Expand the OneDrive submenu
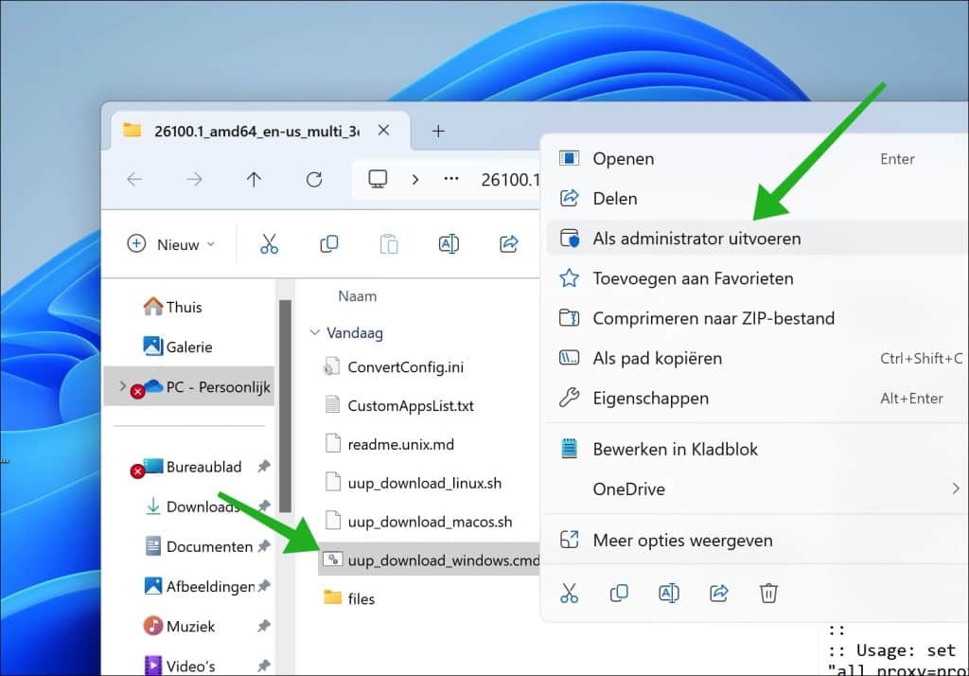The width and height of the screenshot is (969, 676). pos(956,489)
